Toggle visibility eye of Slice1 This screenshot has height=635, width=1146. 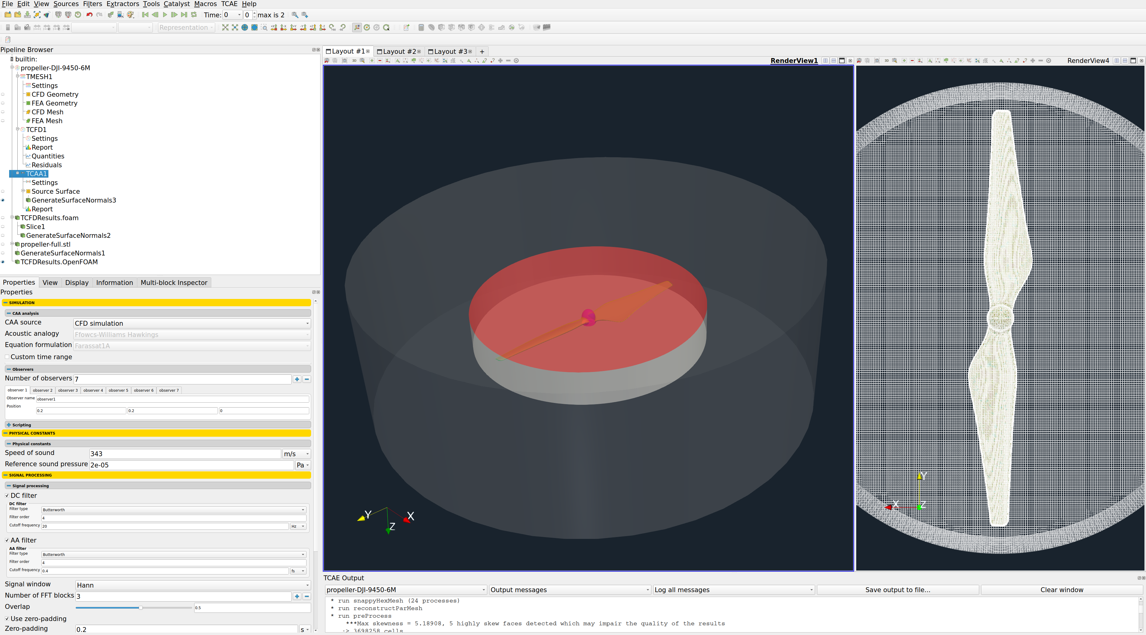tap(3, 227)
